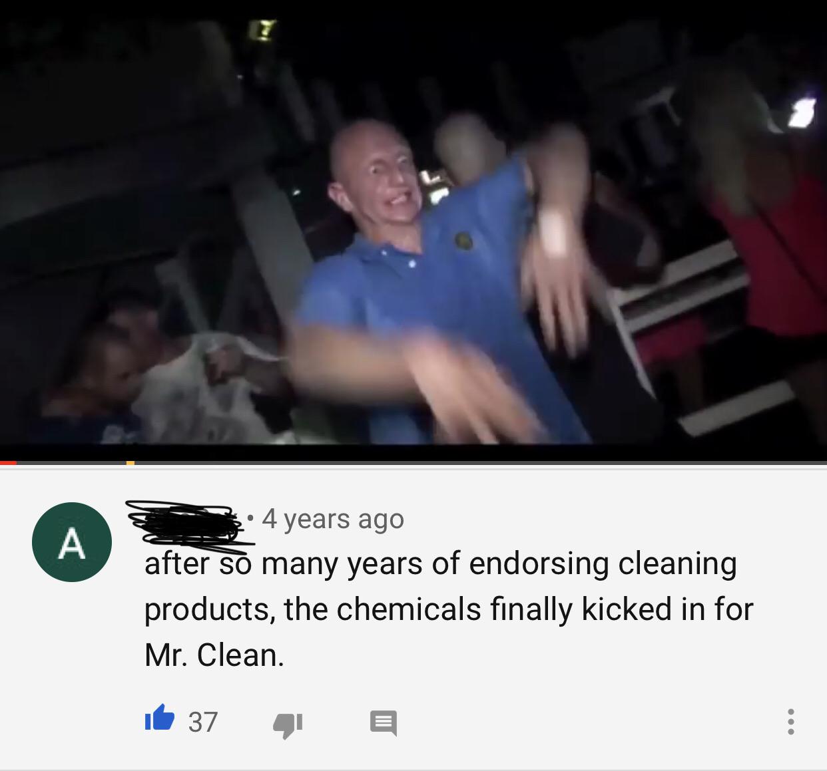Open the green 'A' commenter avatar
Image resolution: width=827 pixels, height=771 pixels.
tap(72, 542)
